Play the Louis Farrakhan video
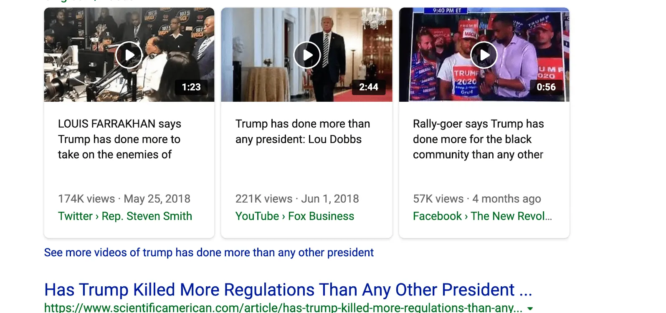Image resolution: width=666 pixels, height=313 pixels. (x=129, y=55)
